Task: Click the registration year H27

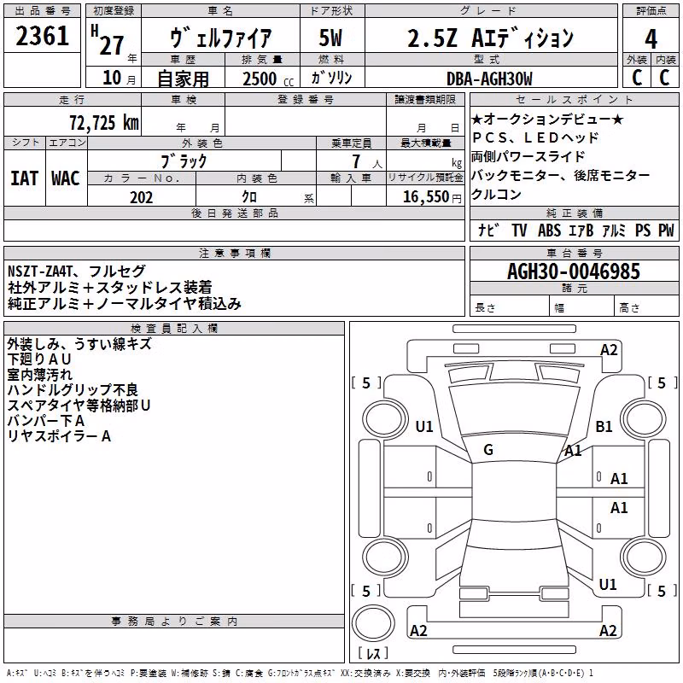Action: (108, 40)
